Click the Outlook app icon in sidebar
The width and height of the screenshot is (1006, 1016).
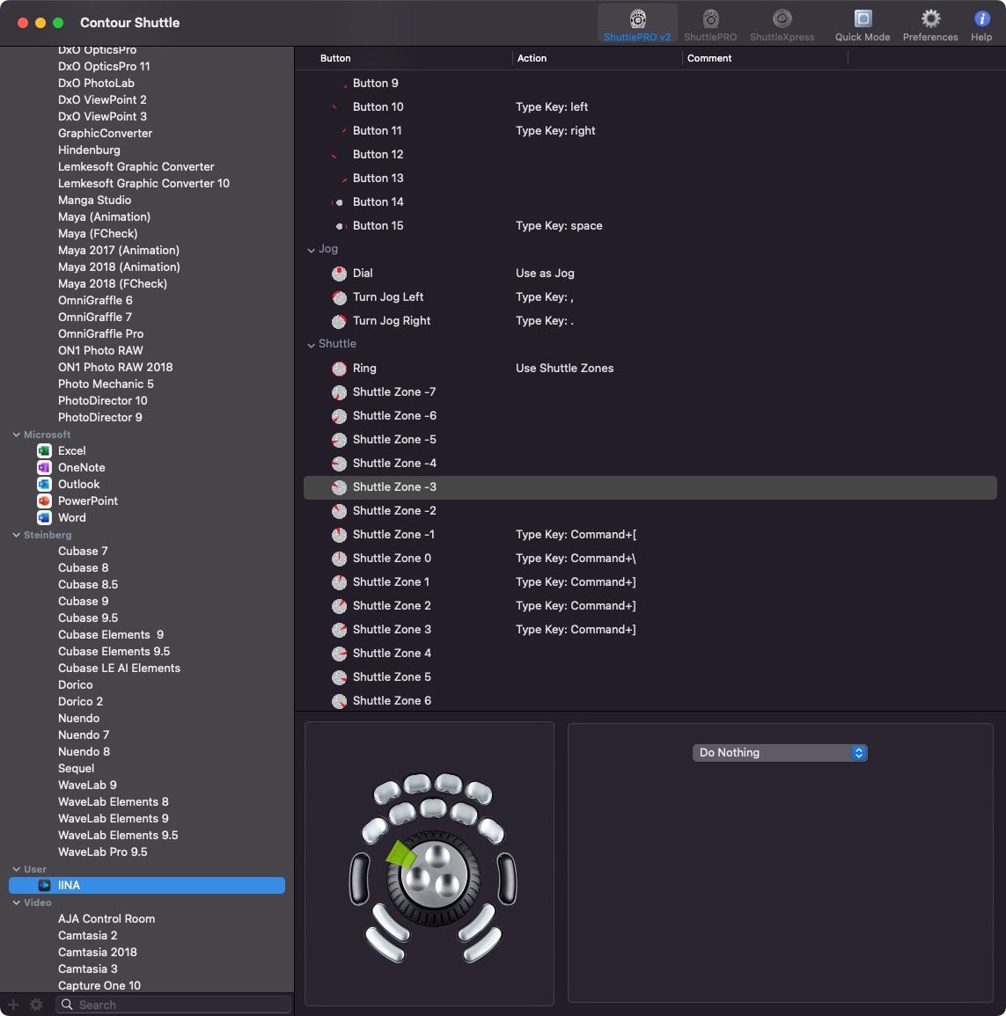click(44, 485)
